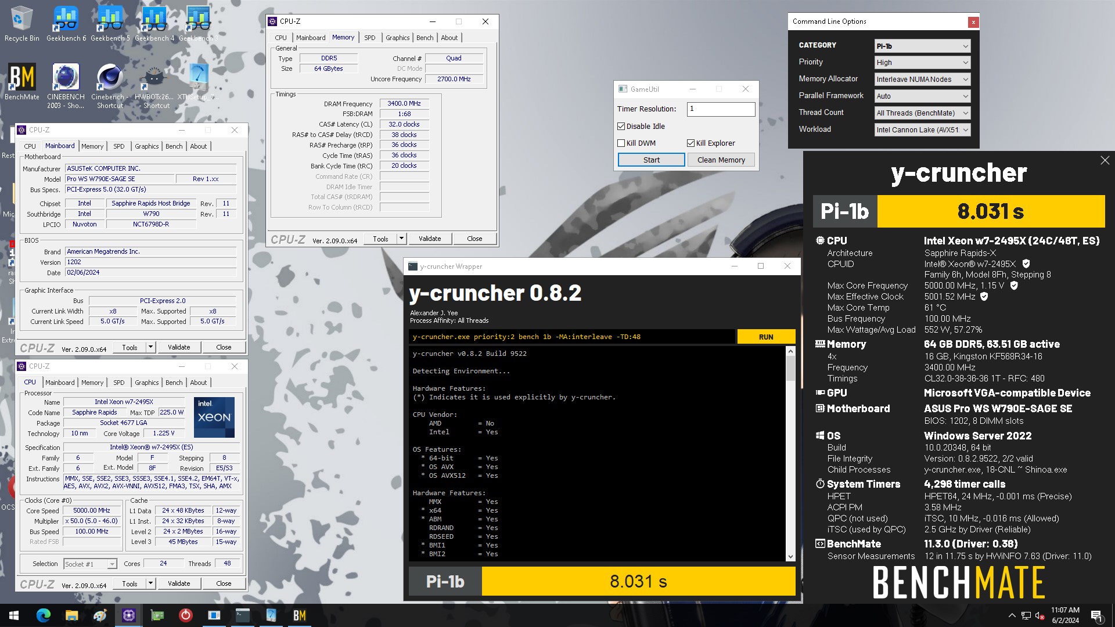Uncheck the Kill Explorer checkbox

click(690, 143)
